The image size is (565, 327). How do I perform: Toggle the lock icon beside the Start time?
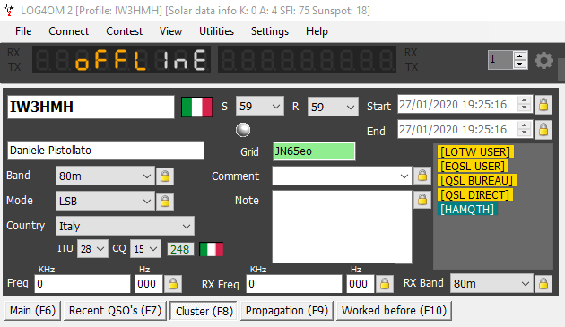click(x=543, y=105)
